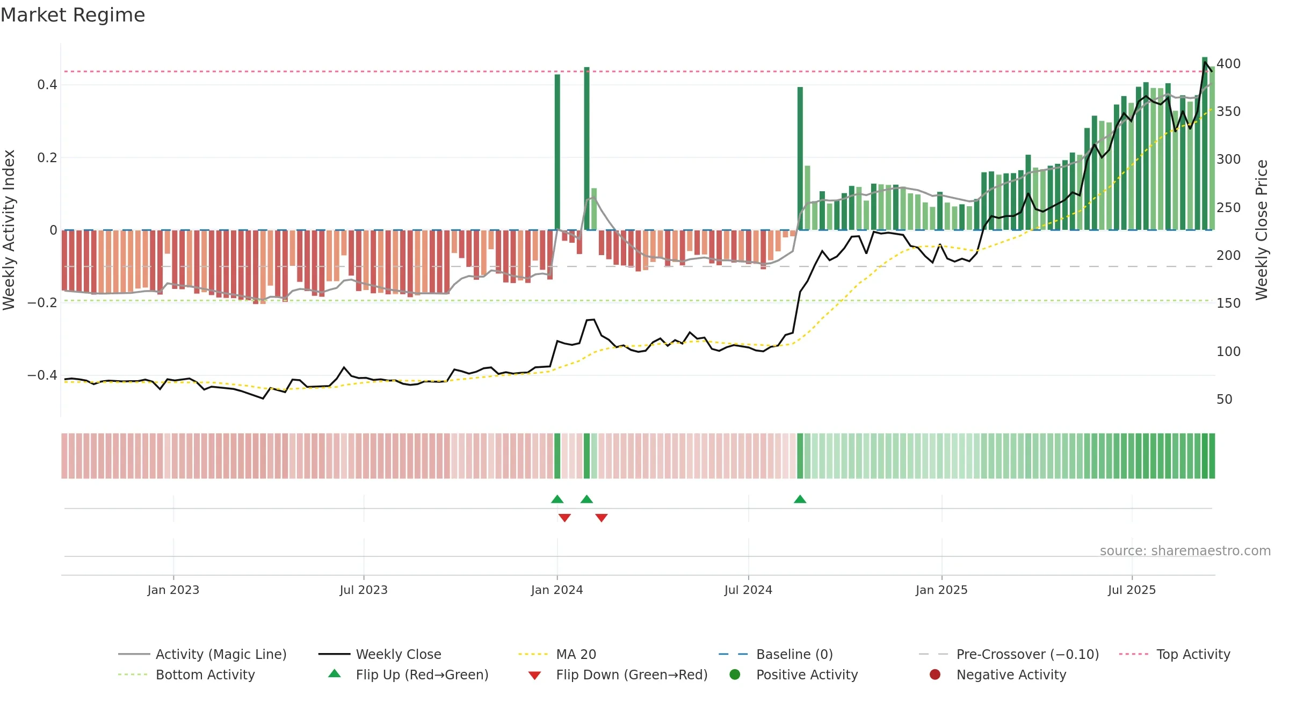Click the Positive Activity green circle legend icon
Image resolution: width=1289 pixels, height=725 pixels.
pos(735,674)
